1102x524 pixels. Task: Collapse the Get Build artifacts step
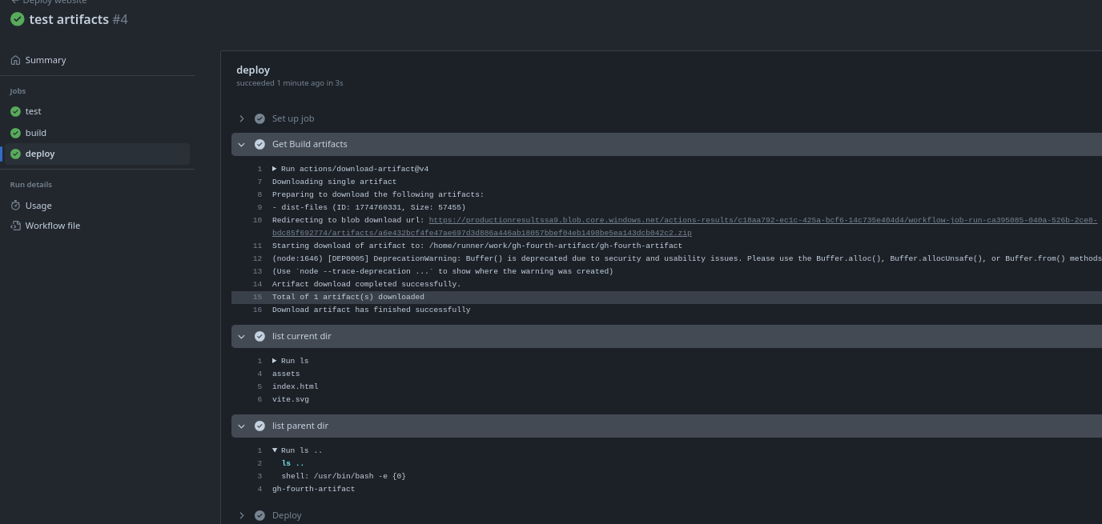click(242, 144)
